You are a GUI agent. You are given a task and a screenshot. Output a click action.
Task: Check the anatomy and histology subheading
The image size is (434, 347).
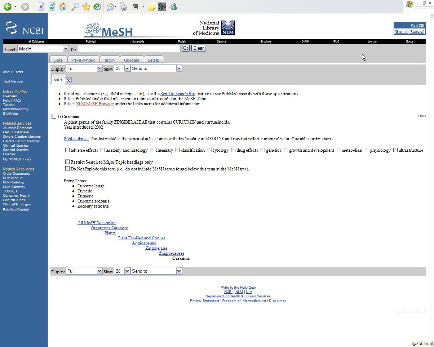click(103, 150)
